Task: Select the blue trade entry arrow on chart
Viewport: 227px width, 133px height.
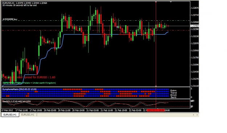Action: (x=117, y=27)
